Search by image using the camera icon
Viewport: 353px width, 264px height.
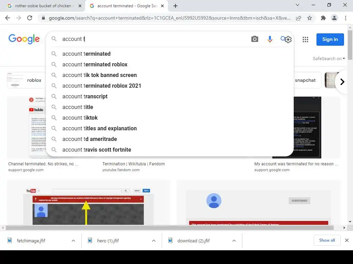(255, 39)
